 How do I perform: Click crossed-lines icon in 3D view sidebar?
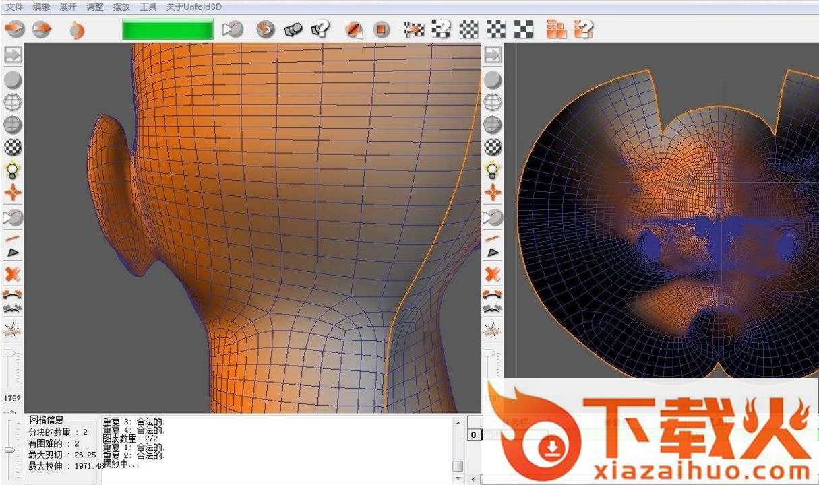coord(13,330)
